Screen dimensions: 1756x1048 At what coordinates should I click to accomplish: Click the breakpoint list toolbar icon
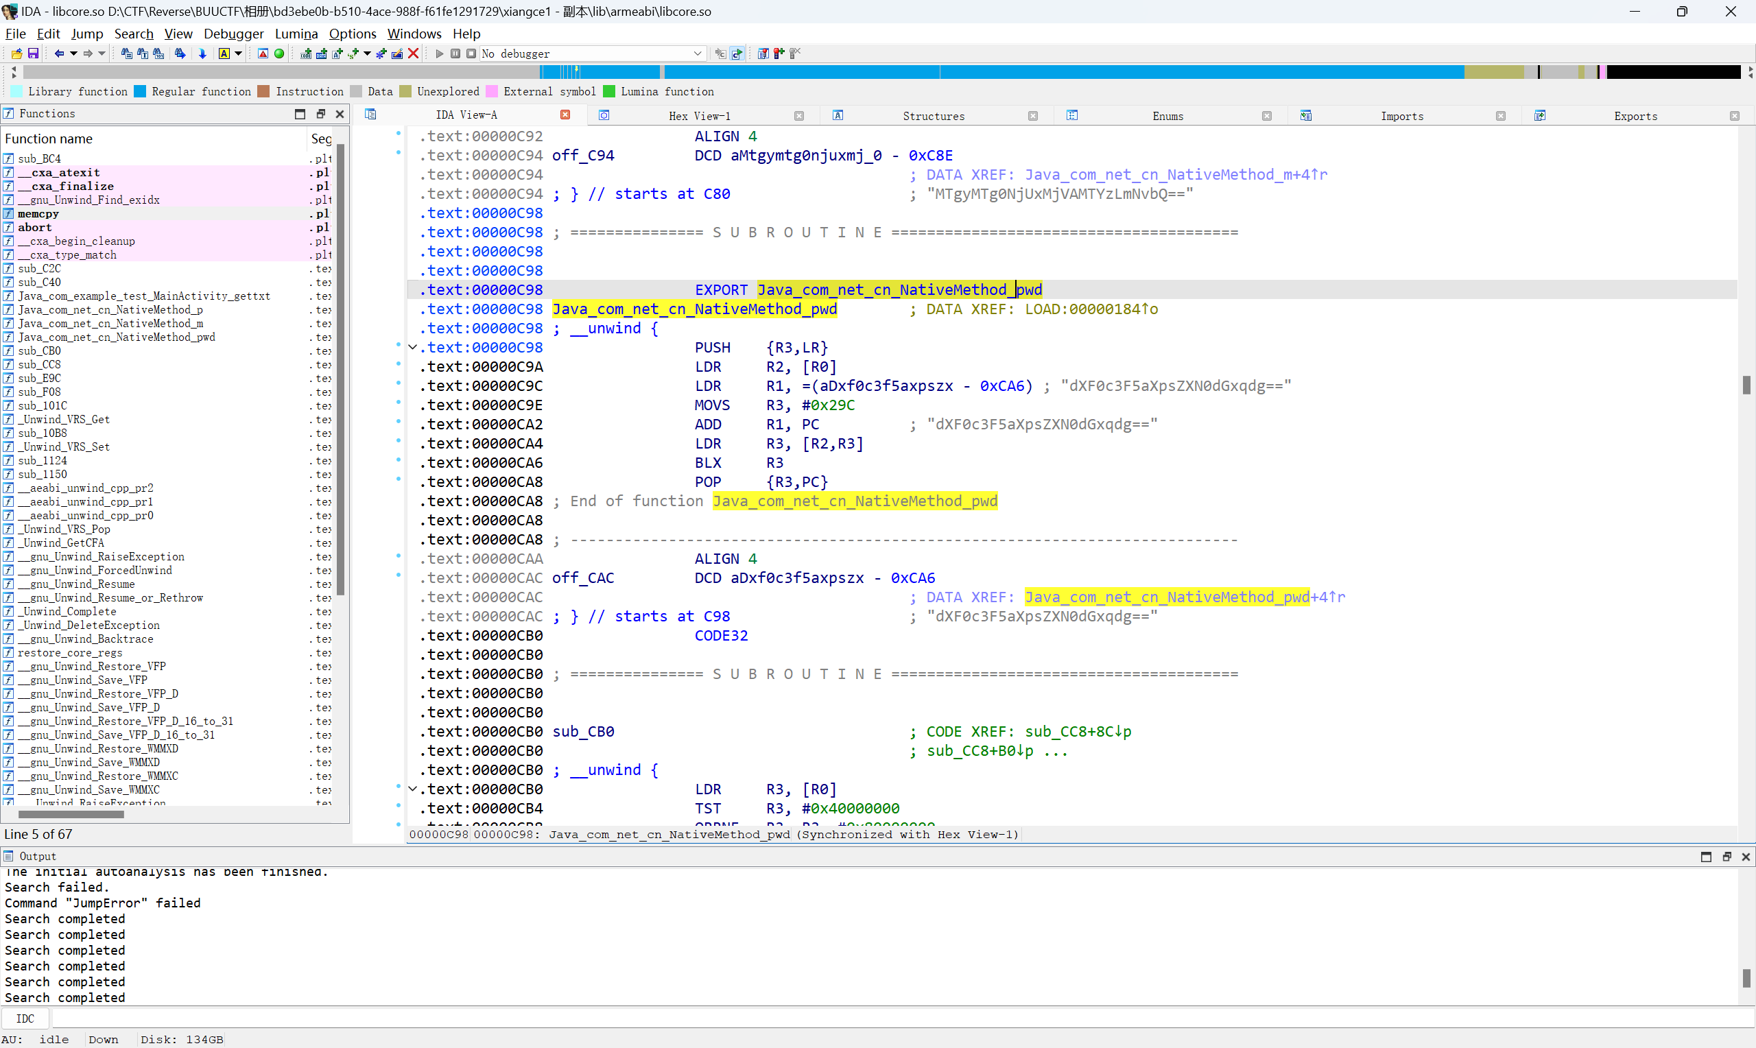(x=763, y=53)
